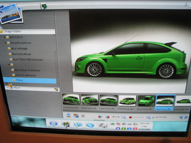
Task: Select the wincmd510 folder
Action: pos(15,37)
